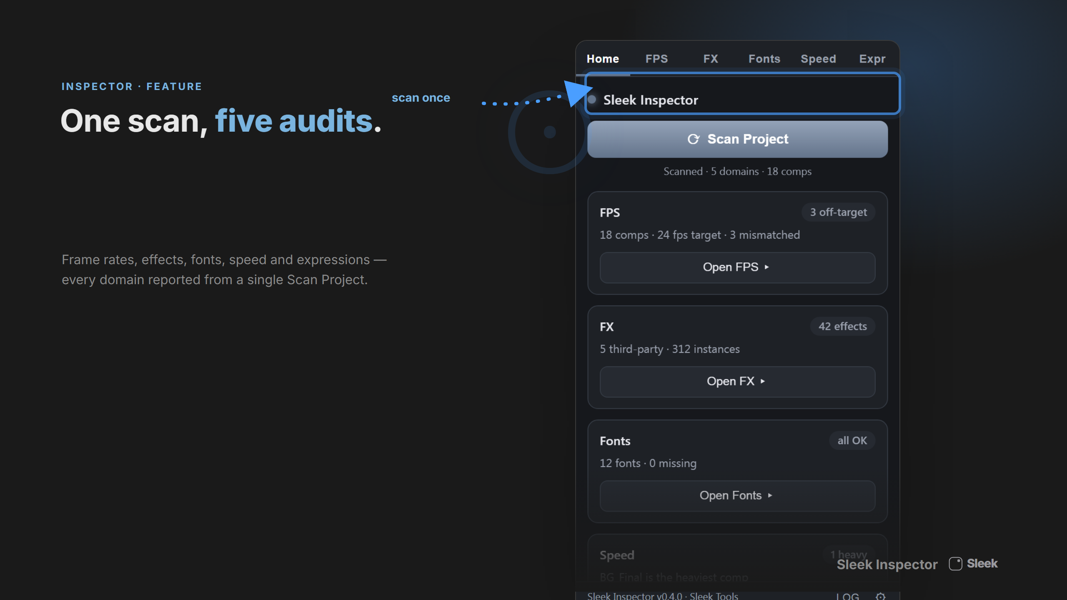Click the Speed card heading
The height and width of the screenshot is (600, 1067).
(x=617, y=555)
